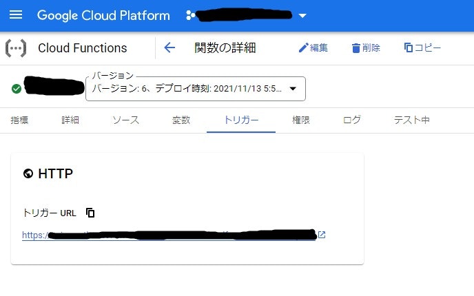Click the コピー (copy) button
The width and height of the screenshot is (474, 296).
tap(422, 47)
